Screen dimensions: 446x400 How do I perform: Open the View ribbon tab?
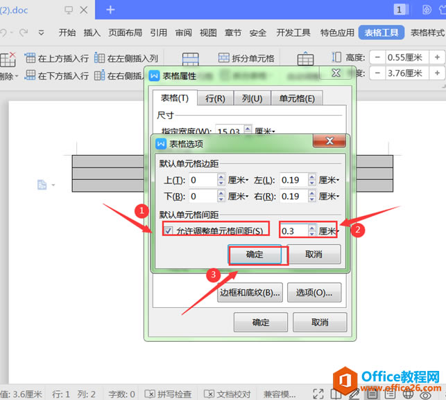pyautogui.click(x=208, y=33)
